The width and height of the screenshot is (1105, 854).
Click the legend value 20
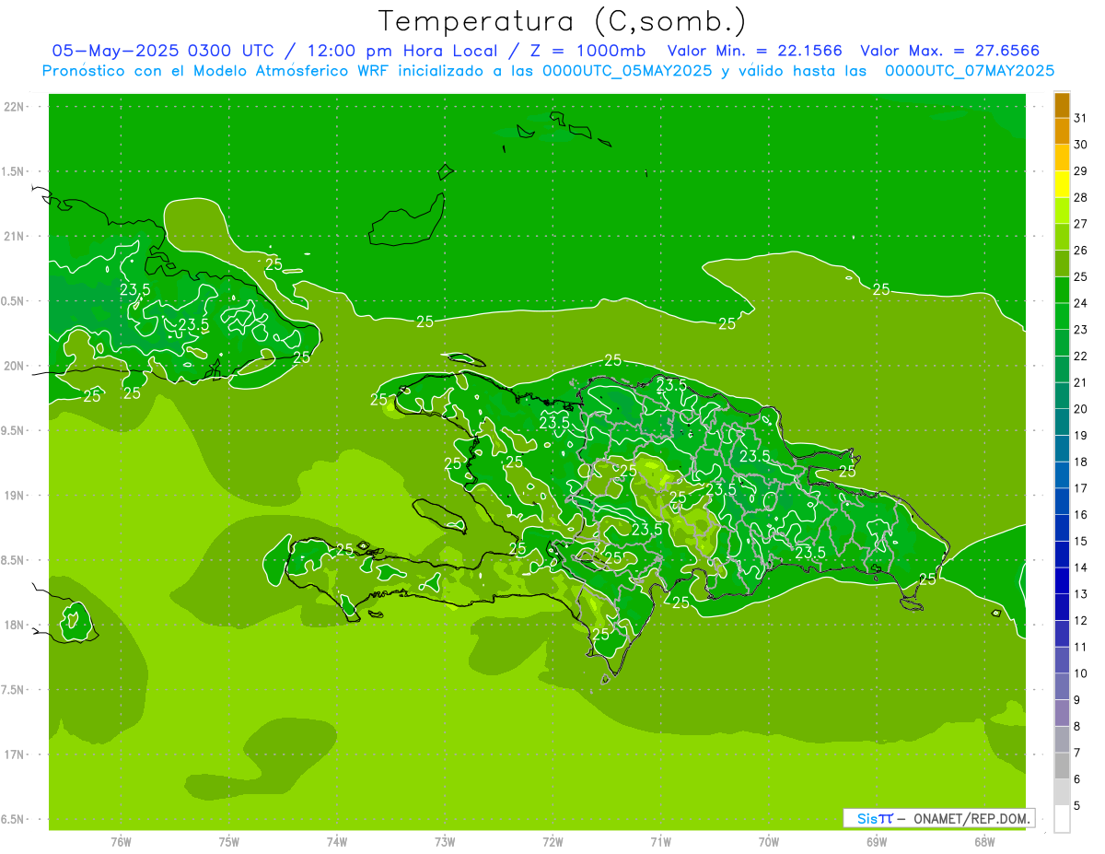(x=1080, y=409)
